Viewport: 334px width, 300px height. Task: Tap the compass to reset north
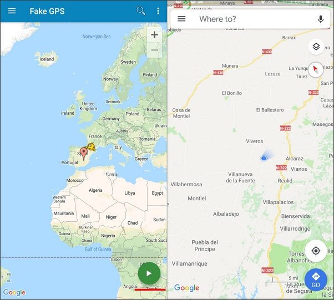(x=316, y=70)
